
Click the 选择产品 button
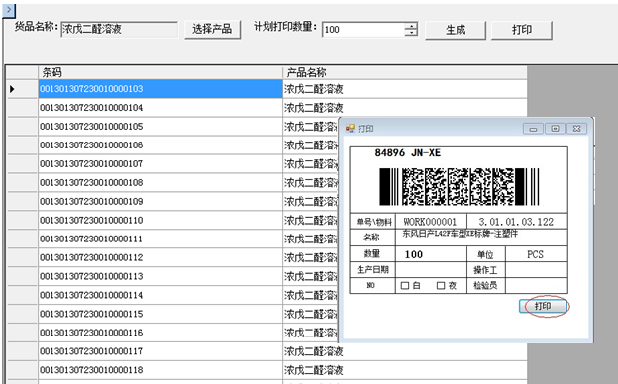tap(212, 29)
